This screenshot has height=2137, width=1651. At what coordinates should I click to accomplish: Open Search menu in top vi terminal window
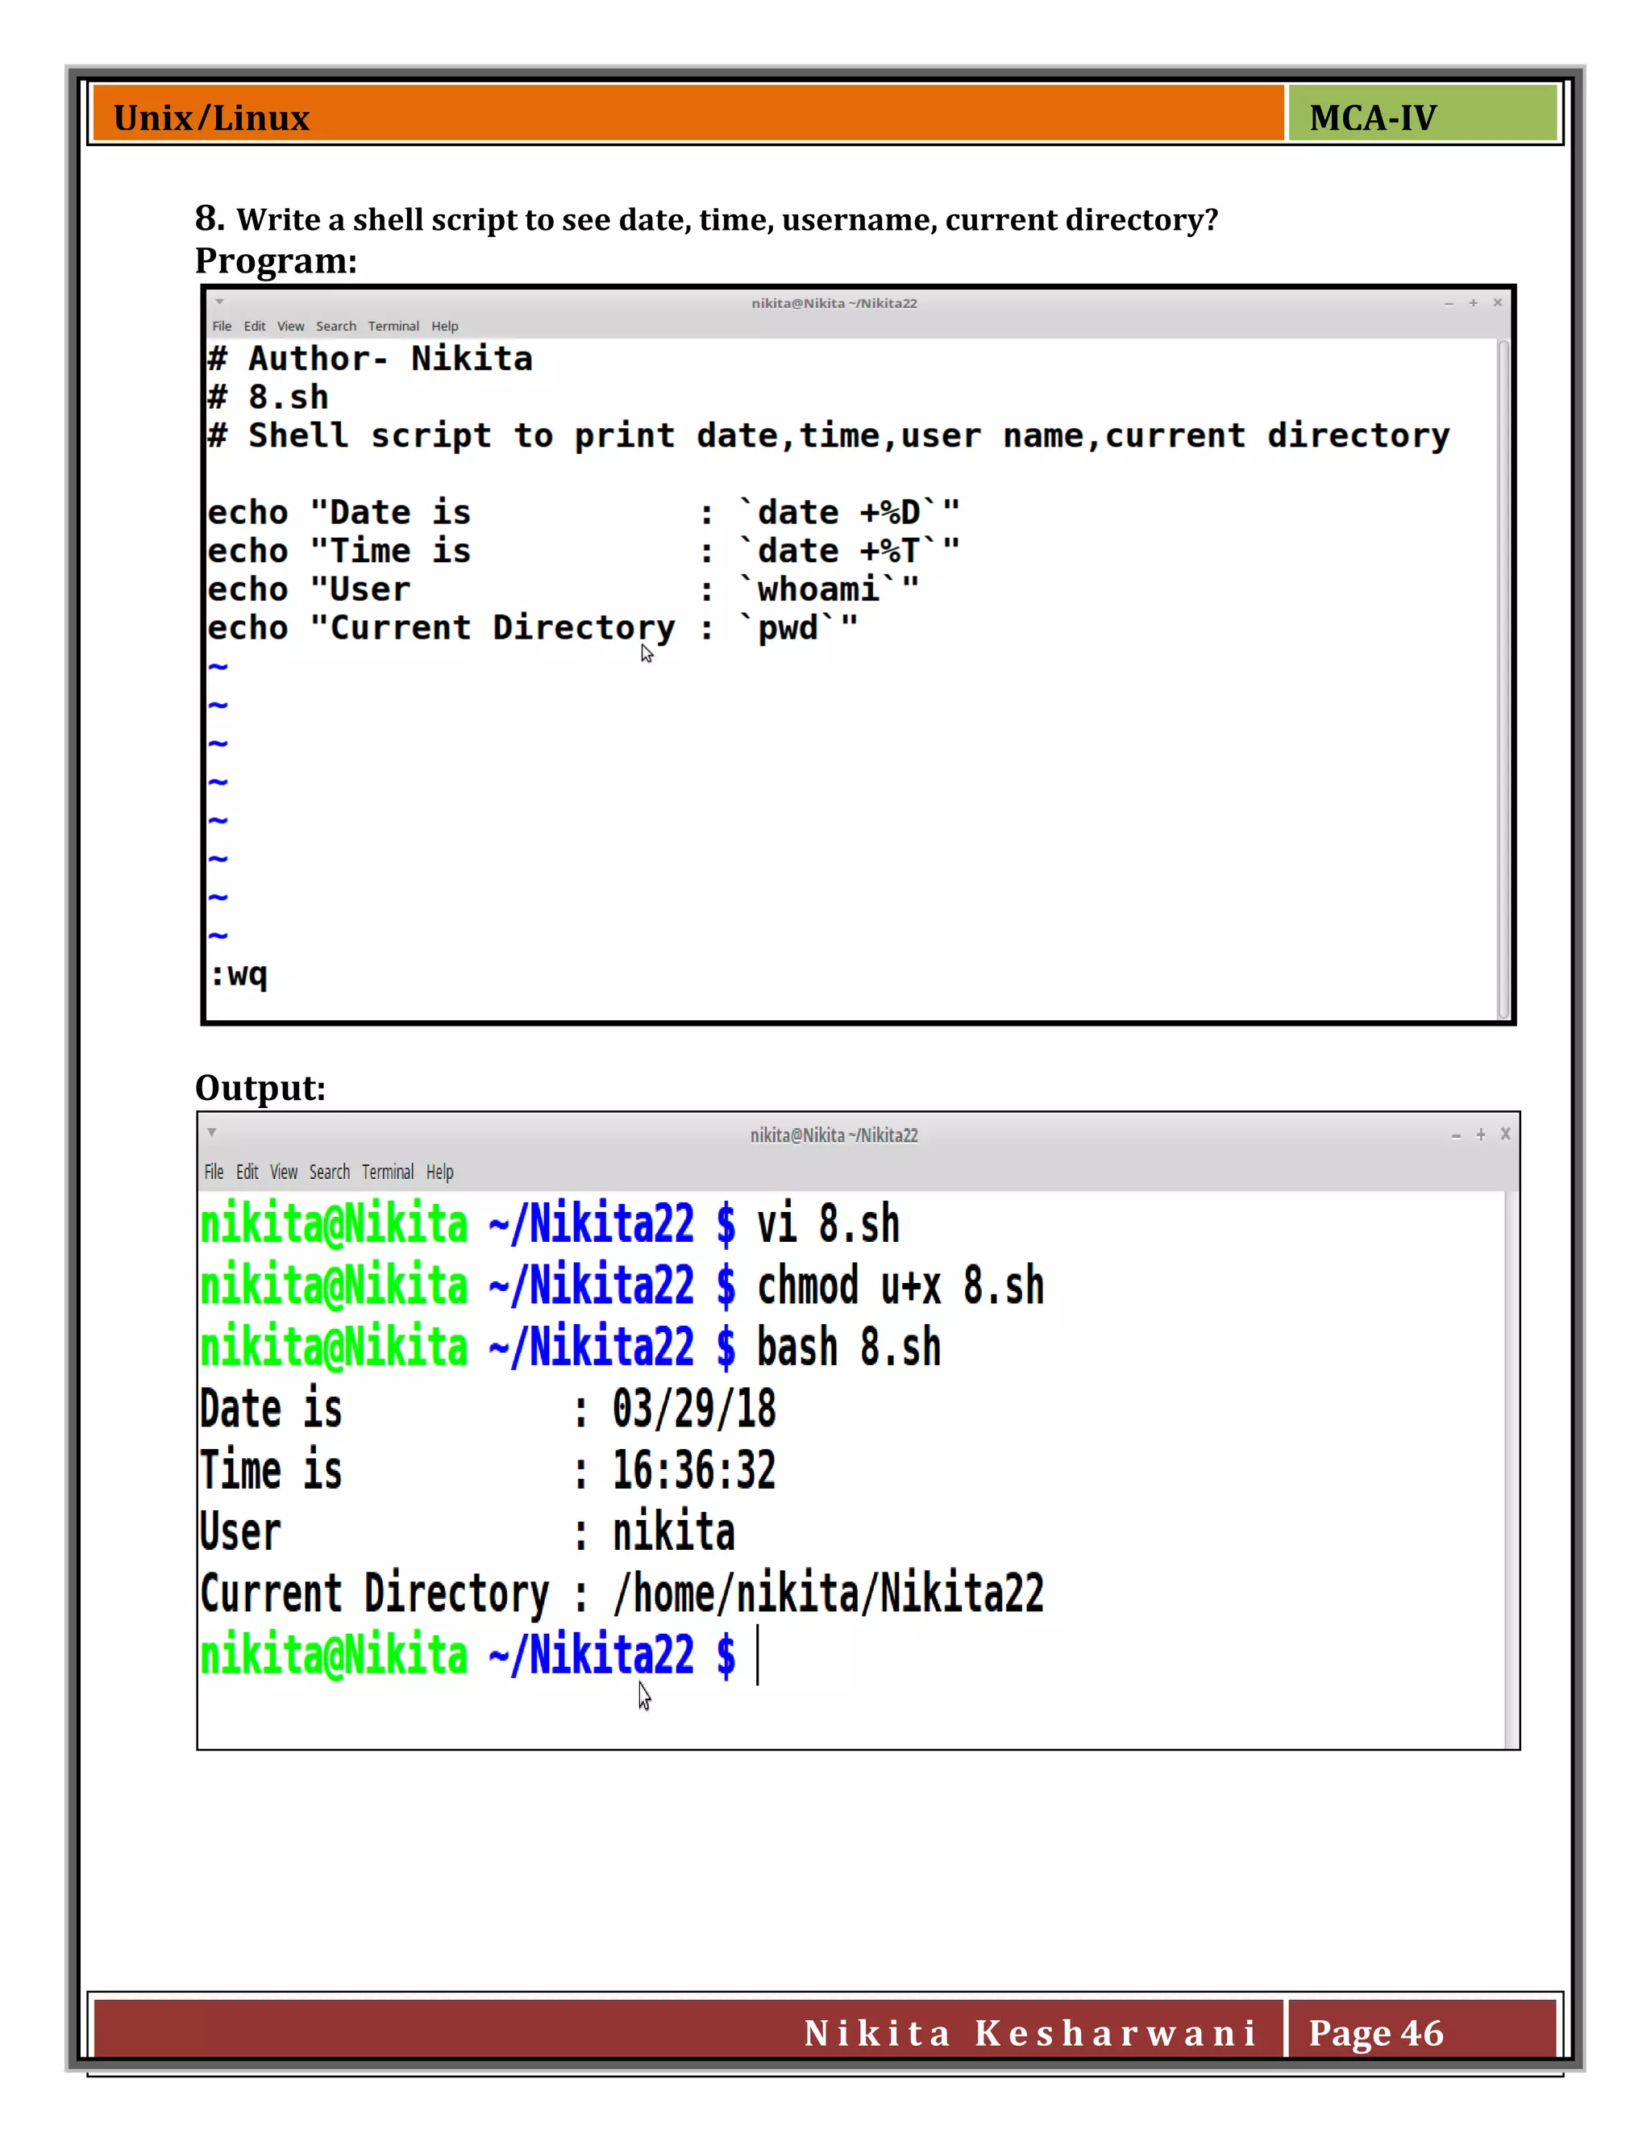coord(335,326)
